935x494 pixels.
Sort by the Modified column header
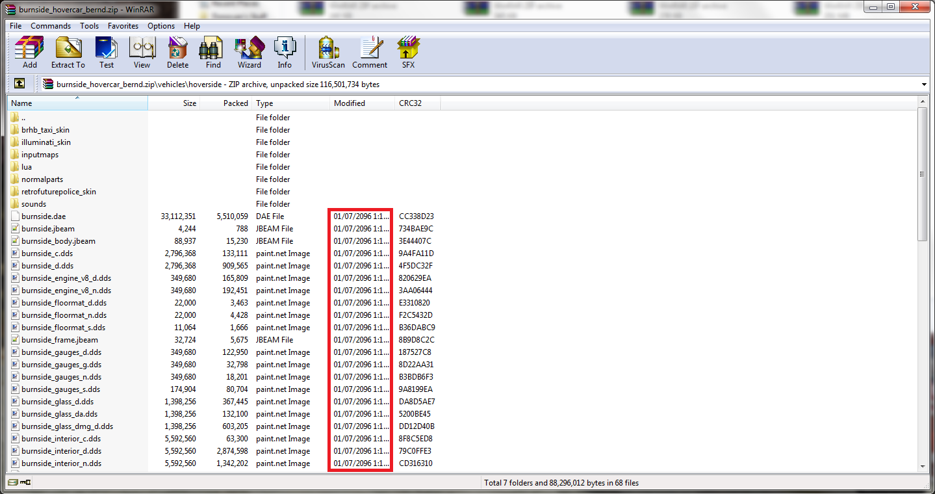(363, 103)
